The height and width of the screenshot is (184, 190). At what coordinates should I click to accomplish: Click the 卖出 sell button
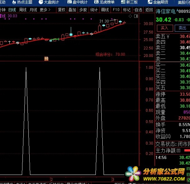(x=182, y=28)
